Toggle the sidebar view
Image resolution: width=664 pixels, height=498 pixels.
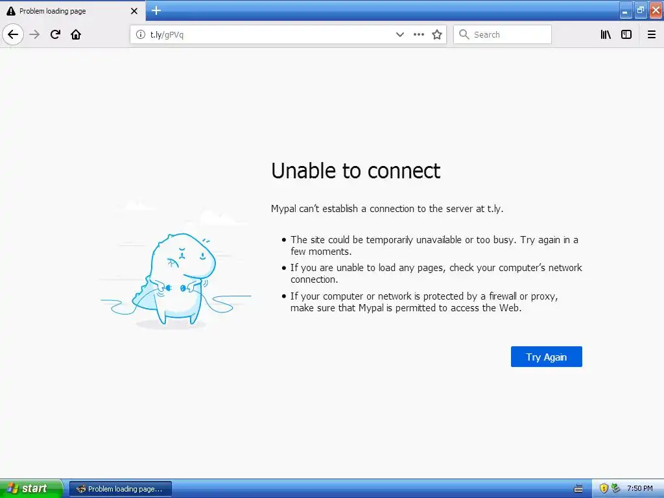point(626,34)
